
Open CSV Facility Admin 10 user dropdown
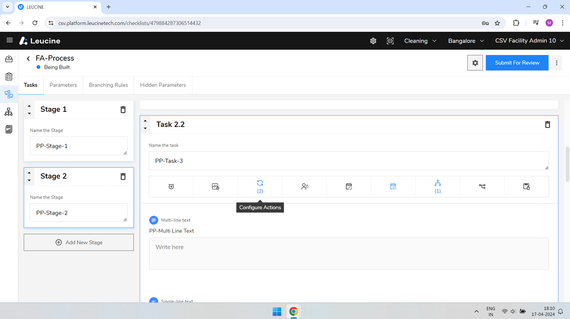coord(530,41)
